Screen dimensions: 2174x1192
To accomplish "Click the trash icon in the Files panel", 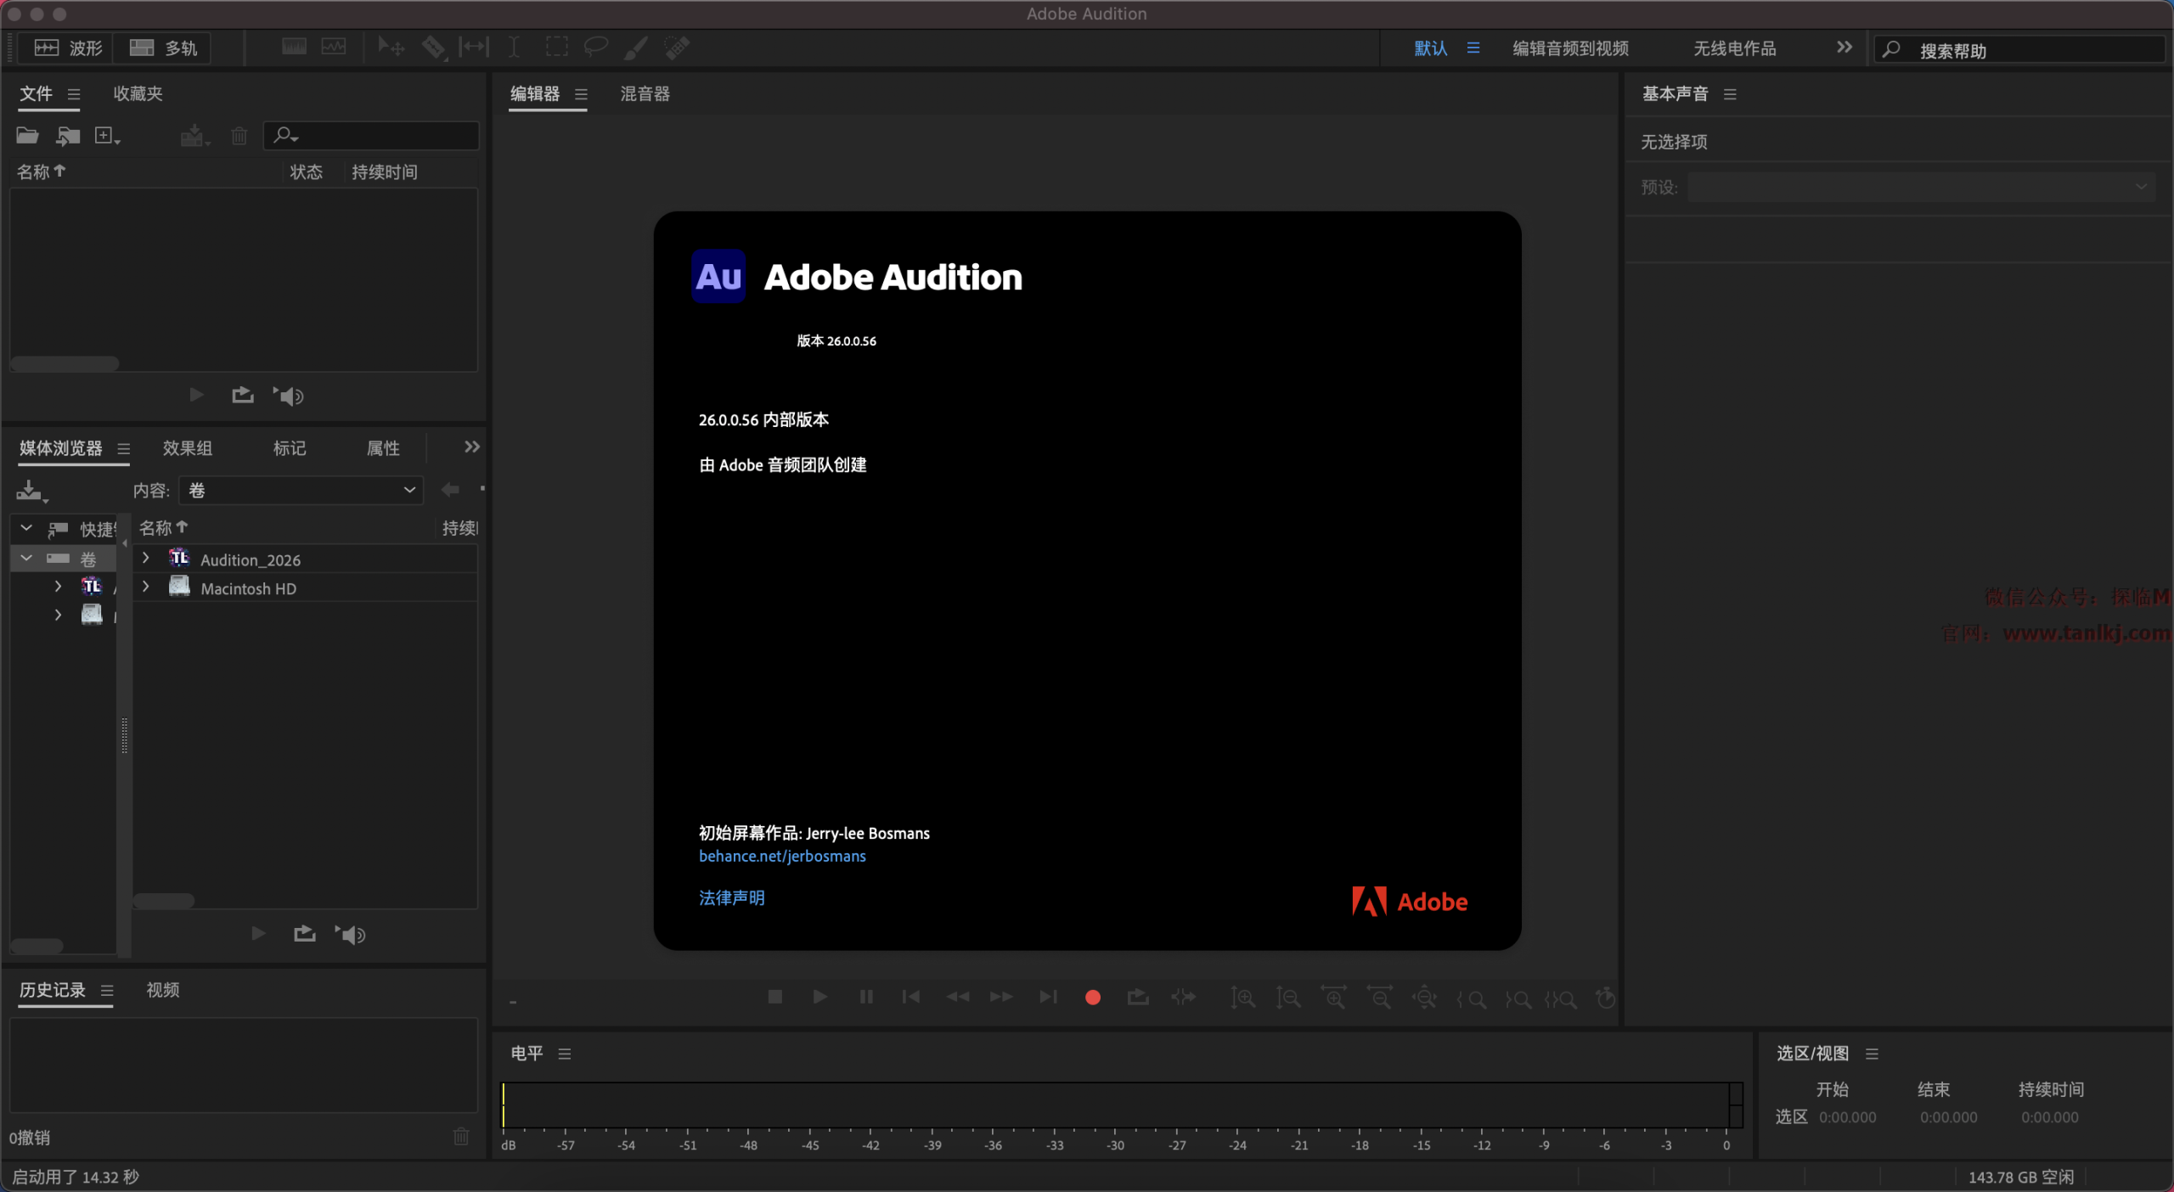I will 239,136.
